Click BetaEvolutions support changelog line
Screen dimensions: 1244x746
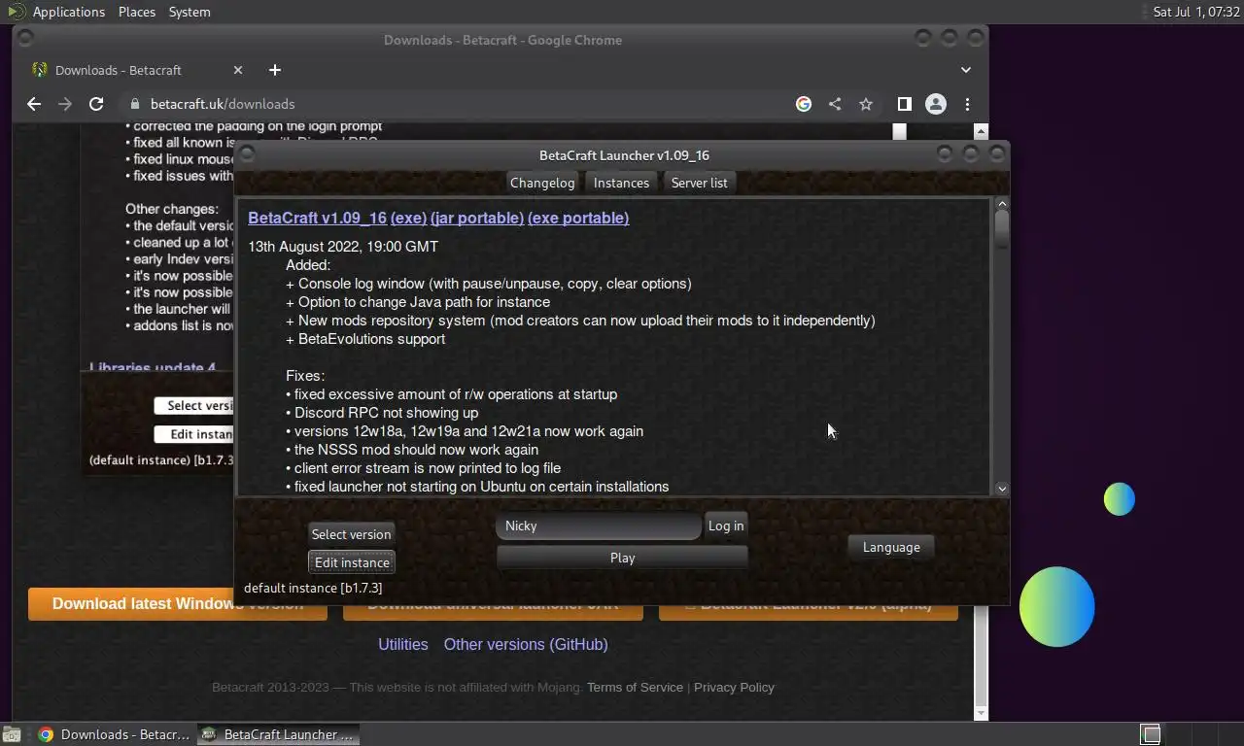[x=365, y=339]
